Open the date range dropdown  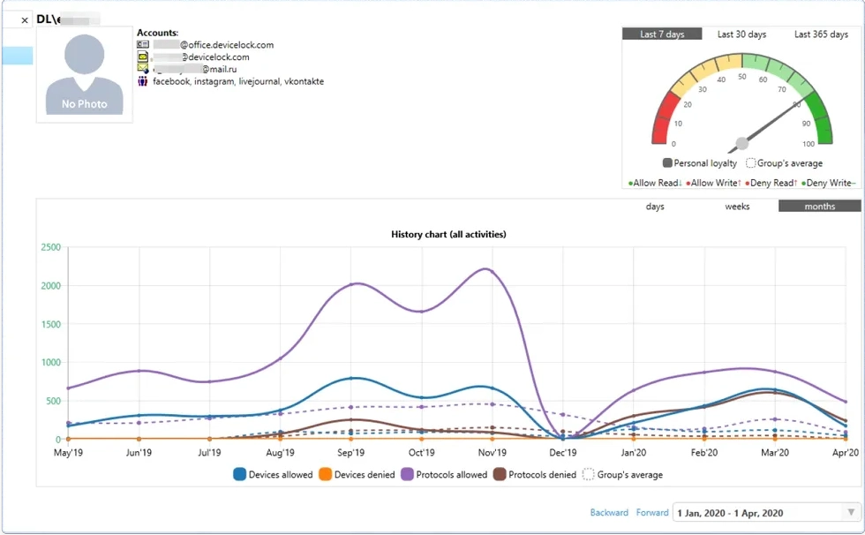(x=851, y=513)
